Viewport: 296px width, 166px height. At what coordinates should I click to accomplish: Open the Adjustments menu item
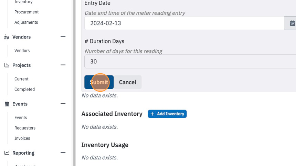coord(26,22)
